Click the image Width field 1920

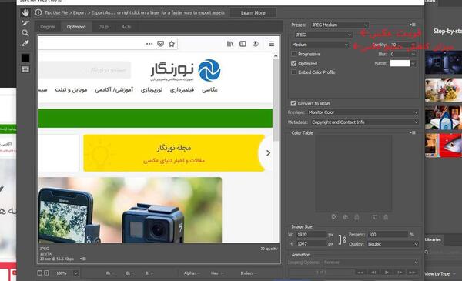click(x=312, y=235)
